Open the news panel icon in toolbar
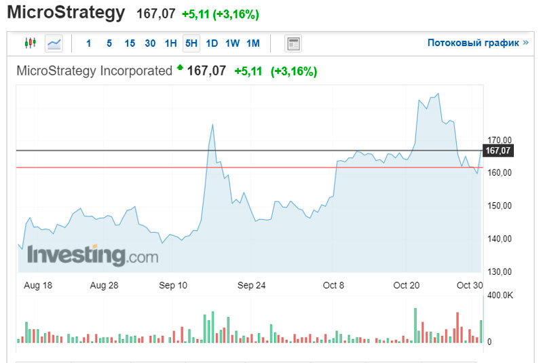543x363 pixels. 293,43
